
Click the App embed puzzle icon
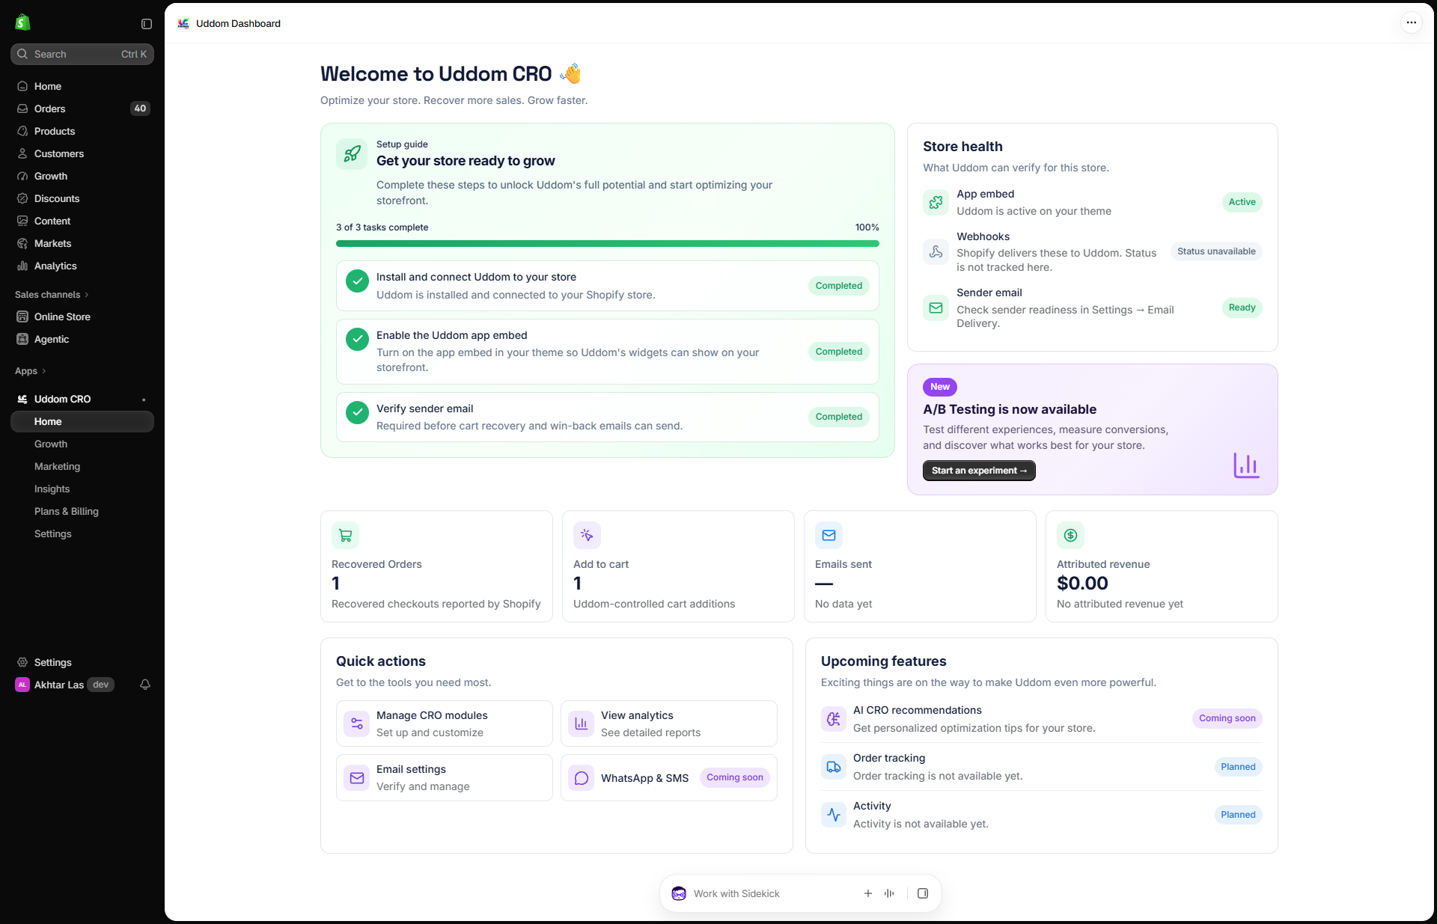click(x=936, y=202)
